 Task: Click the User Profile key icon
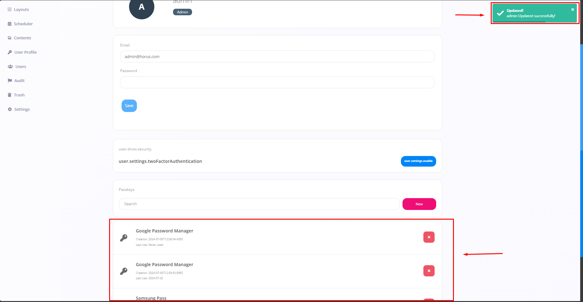pyautogui.click(x=10, y=52)
